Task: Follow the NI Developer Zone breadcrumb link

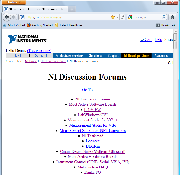Action: 53,61
